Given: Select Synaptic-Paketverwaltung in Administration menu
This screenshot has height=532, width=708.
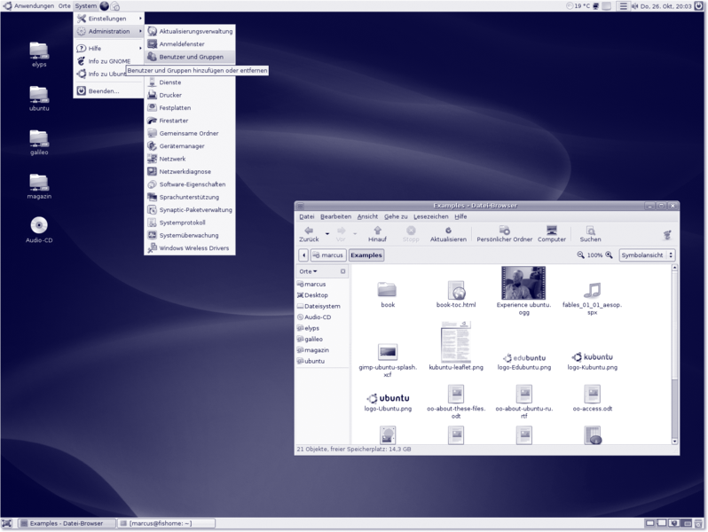Looking at the screenshot, I should point(195,210).
